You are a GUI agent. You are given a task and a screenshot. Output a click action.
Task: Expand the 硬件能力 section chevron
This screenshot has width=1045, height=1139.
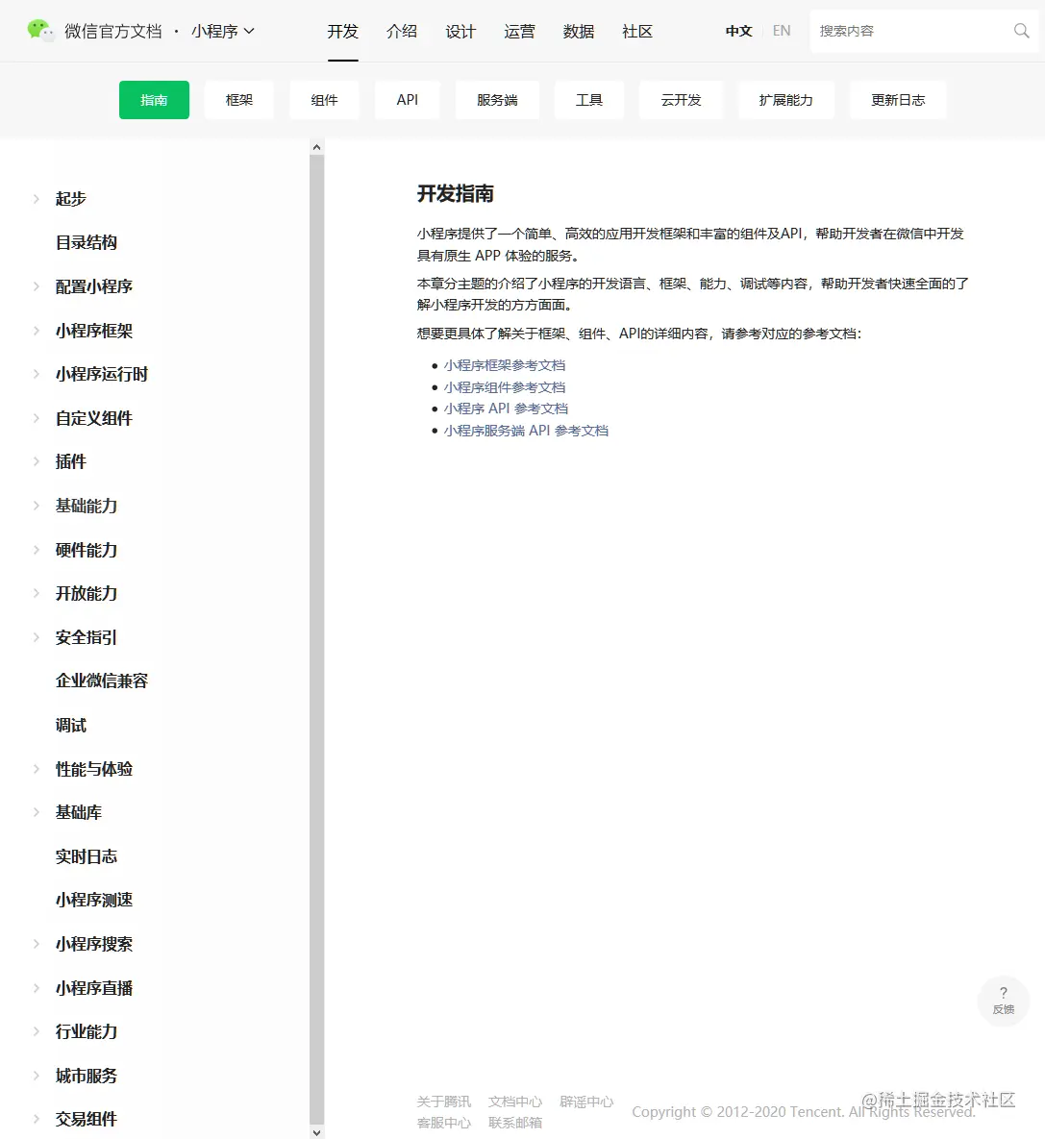pyautogui.click(x=37, y=550)
